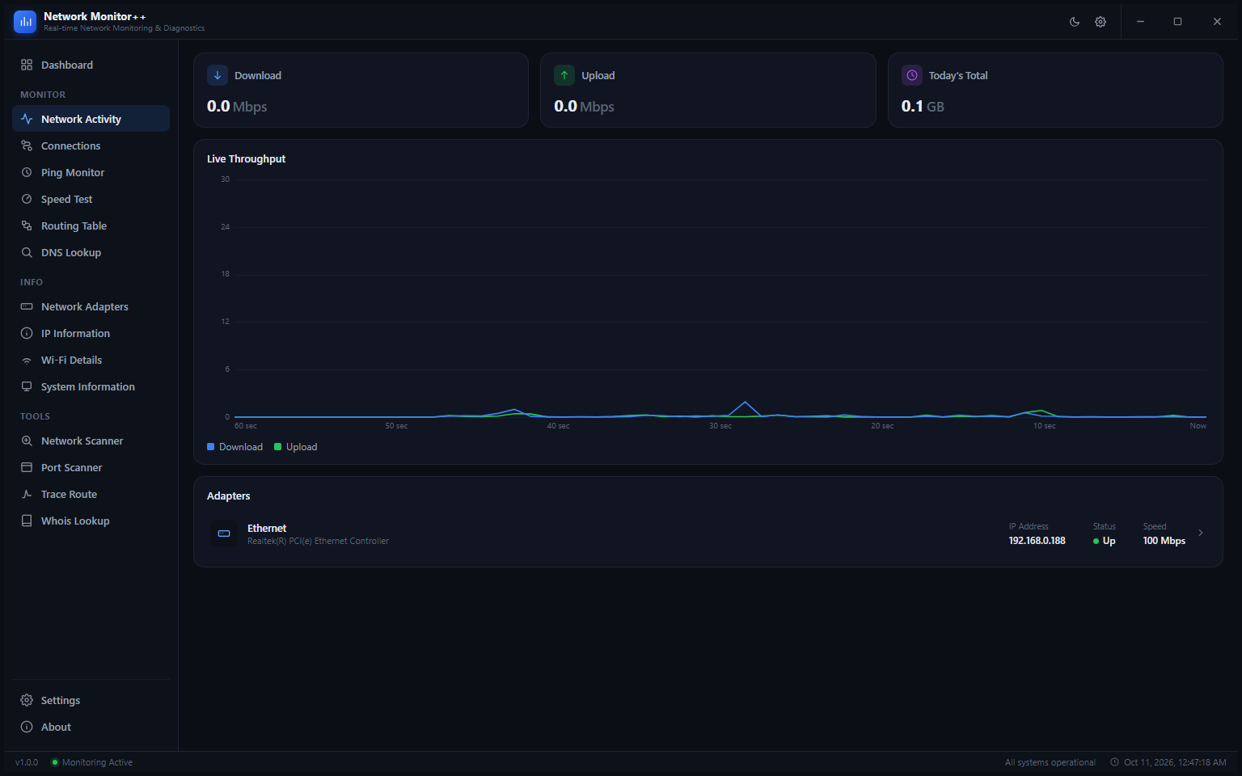
Task: Click the Network Scanner search icon
Action: point(27,441)
